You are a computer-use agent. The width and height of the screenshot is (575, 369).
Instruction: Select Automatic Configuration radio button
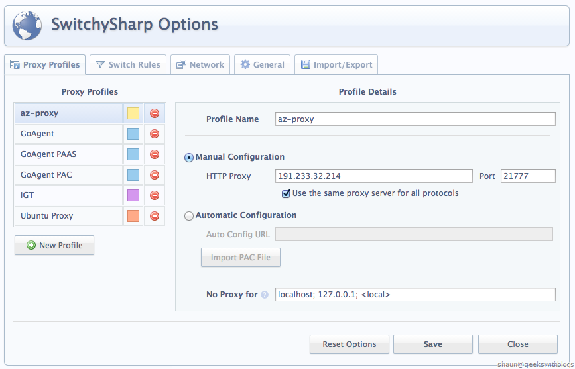pyautogui.click(x=189, y=215)
